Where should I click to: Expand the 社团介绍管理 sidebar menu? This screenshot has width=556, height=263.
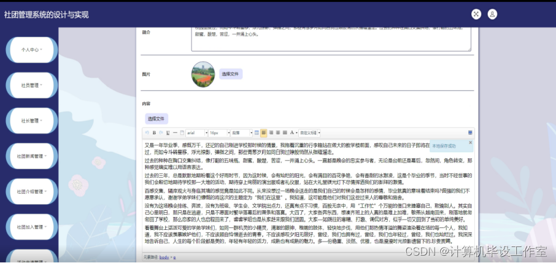32,191
